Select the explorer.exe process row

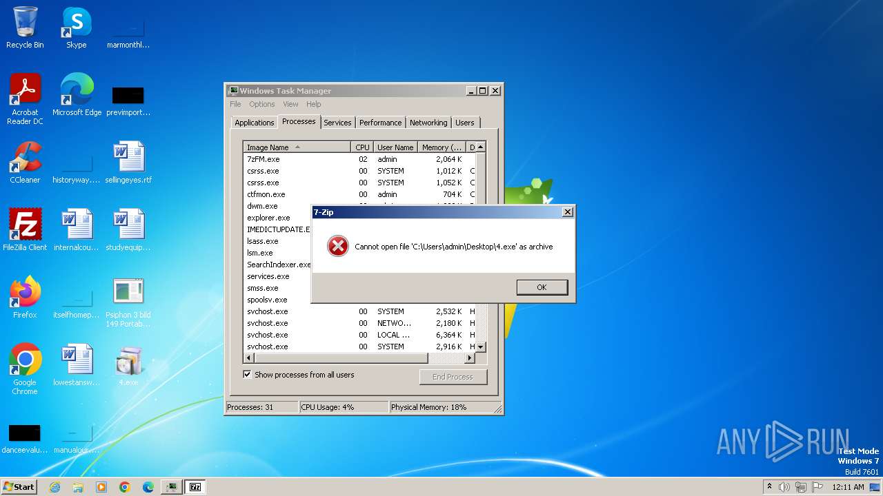point(277,218)
